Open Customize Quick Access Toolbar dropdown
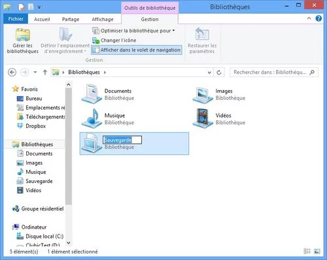Screen dimensions: 327x260 pos(39,7)
